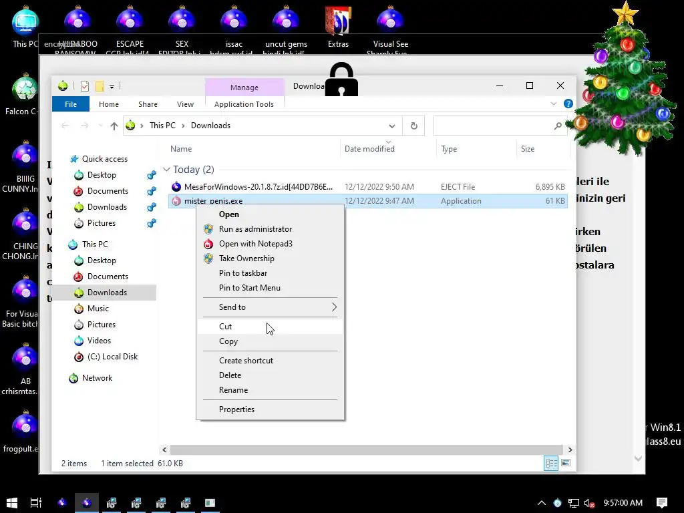
Task: Open the Extras desktop icon
Action: (338, 26)
